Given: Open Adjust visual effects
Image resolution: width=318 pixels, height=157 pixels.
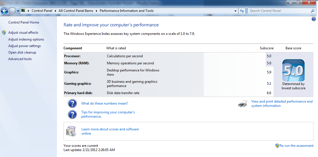Looking at the screenshot, I should tap(23, 33).
